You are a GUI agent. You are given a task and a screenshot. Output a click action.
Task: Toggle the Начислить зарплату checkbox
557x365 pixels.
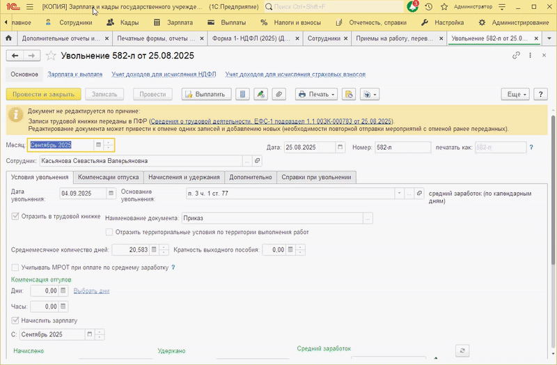[x=15, y=320]
